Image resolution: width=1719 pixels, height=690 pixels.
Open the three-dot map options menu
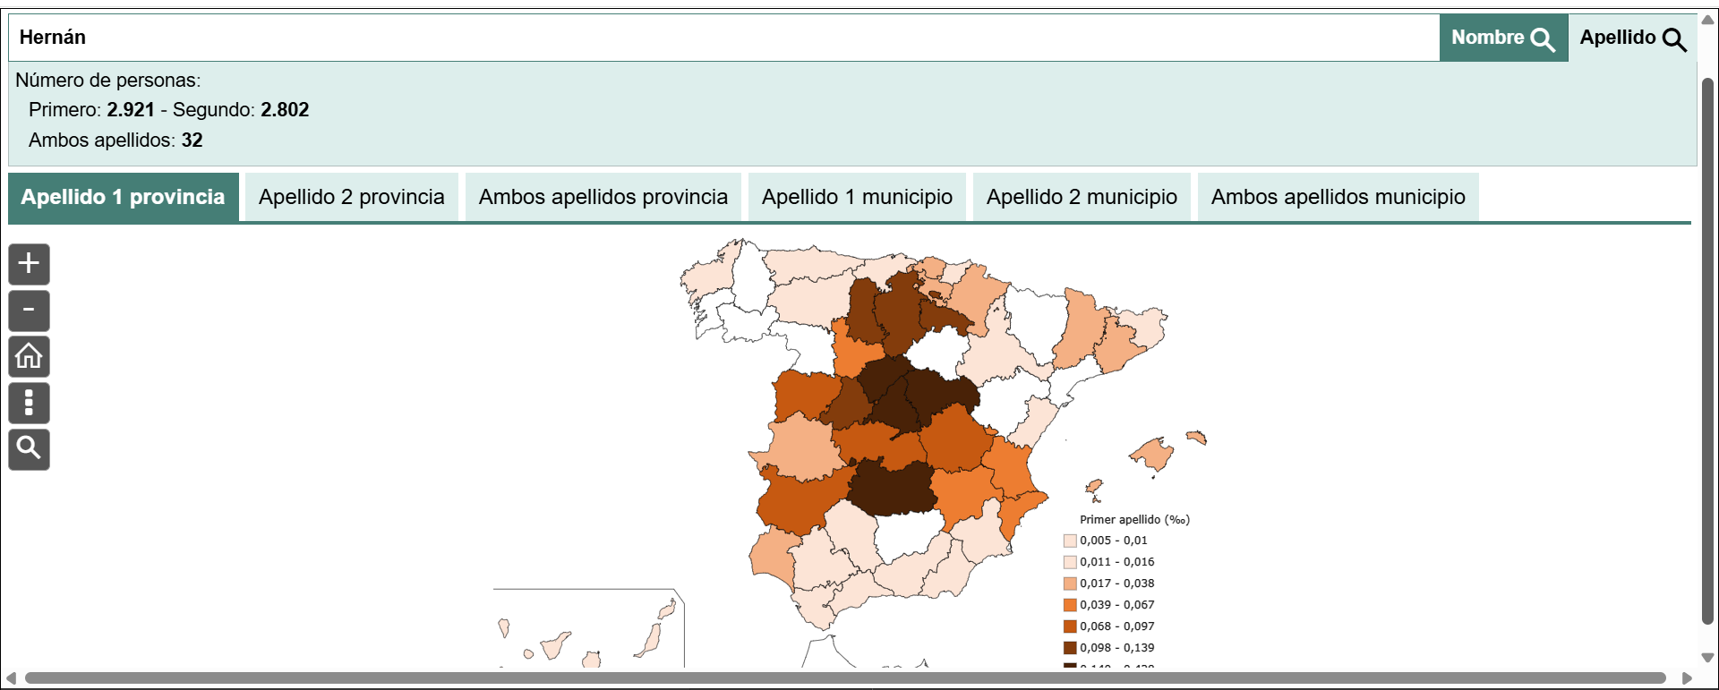(29, 403)
